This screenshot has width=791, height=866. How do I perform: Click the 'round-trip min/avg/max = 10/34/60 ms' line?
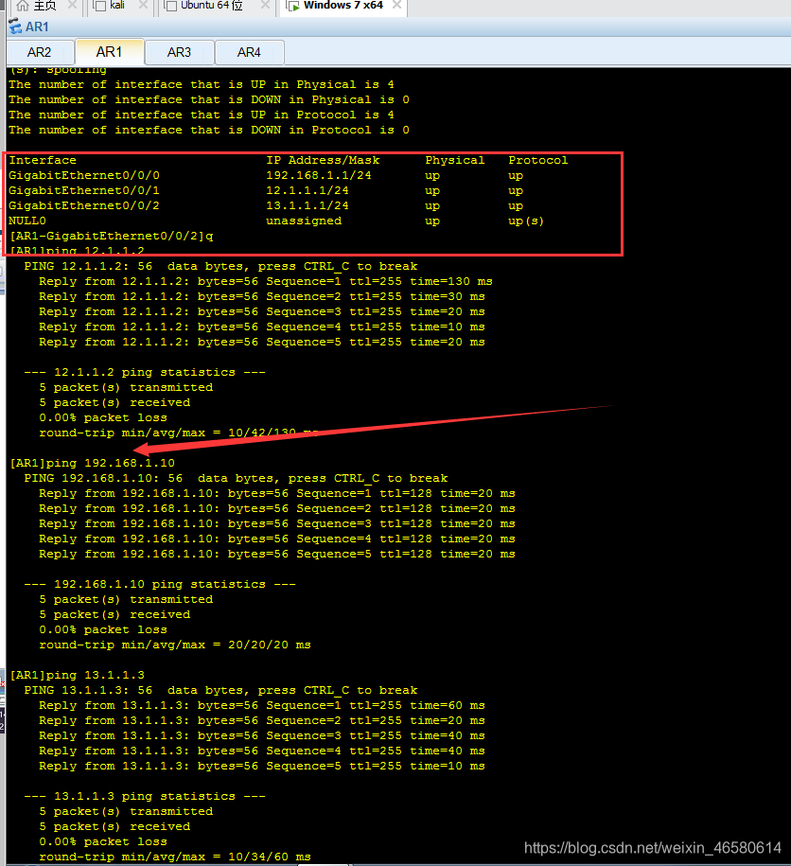pyautogui.click(x=175, y=857)
